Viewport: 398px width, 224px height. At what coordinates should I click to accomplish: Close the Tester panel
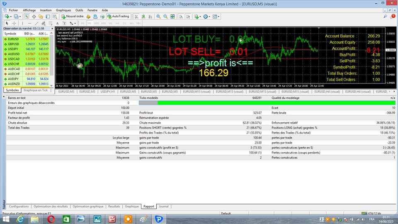pyautogui.click(x=4, y=97)
